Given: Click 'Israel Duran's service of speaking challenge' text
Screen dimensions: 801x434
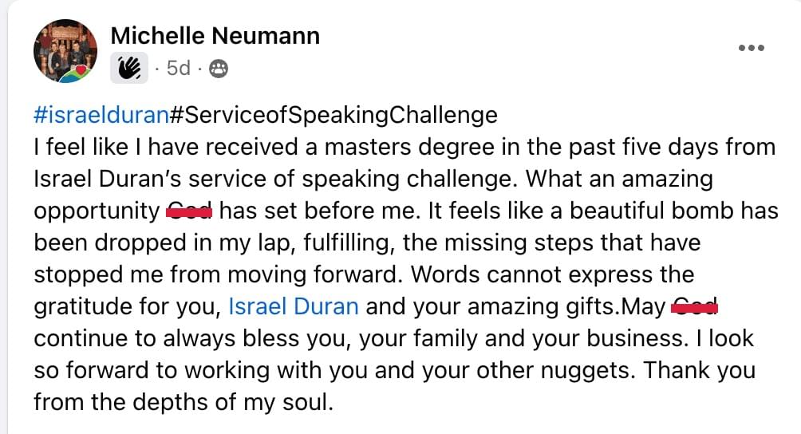Looking at the screenshot, I should point(273,179).
